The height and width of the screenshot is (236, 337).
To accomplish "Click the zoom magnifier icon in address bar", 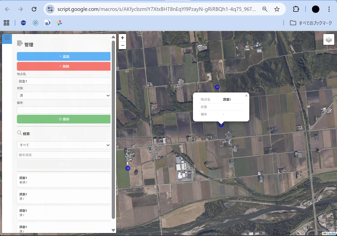I will (265, 9).
